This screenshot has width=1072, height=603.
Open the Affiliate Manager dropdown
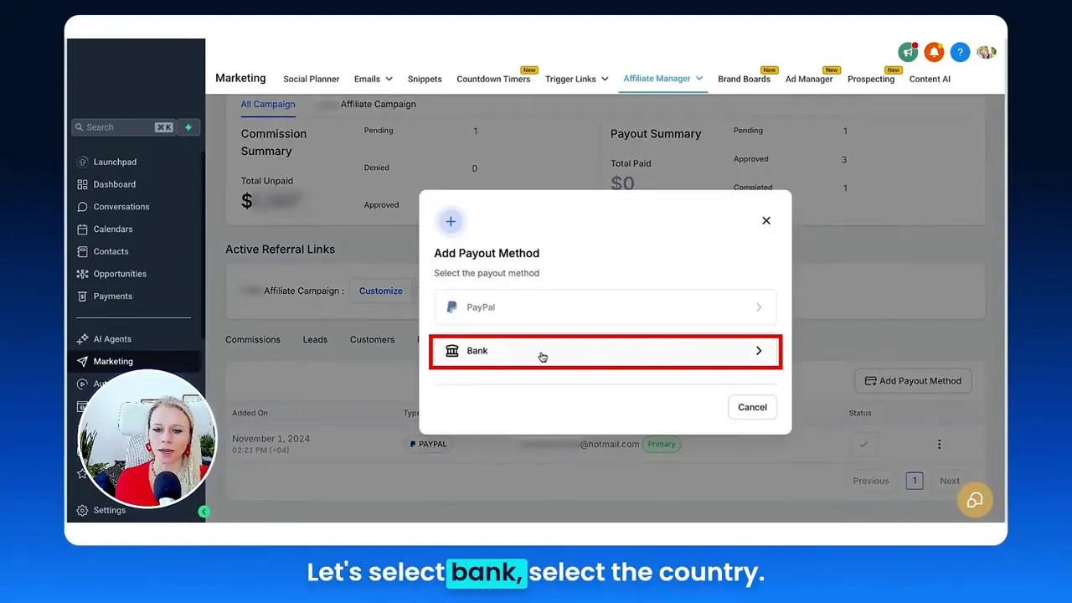[x=662, y=78]
